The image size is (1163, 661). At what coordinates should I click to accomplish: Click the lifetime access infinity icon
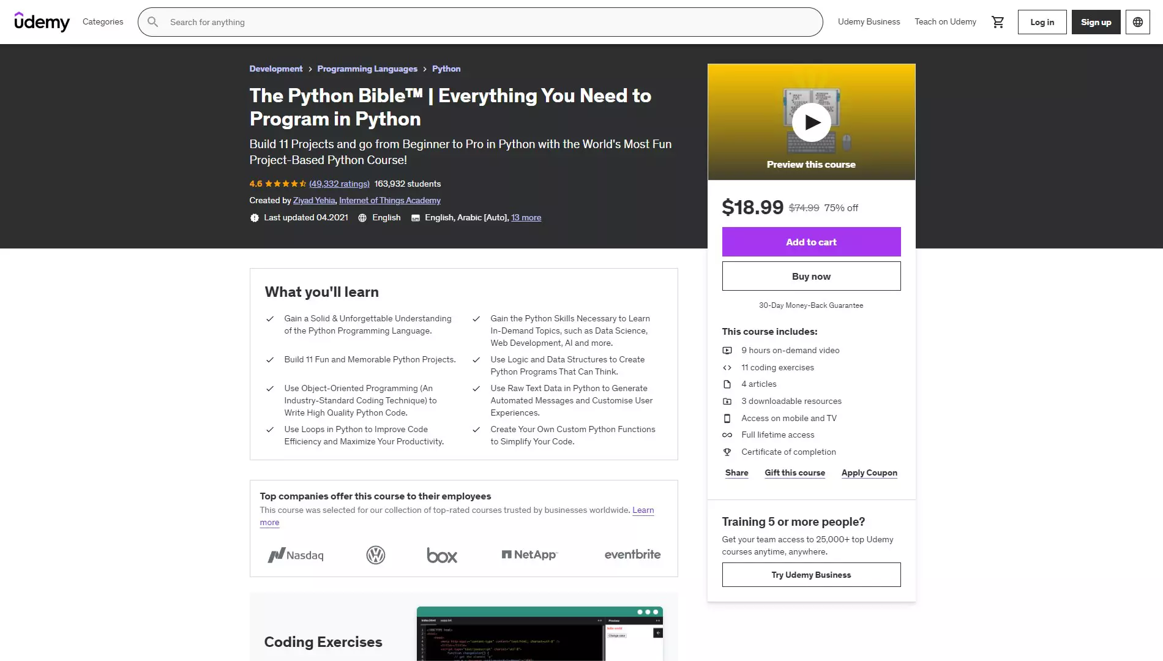coord(727,435)
